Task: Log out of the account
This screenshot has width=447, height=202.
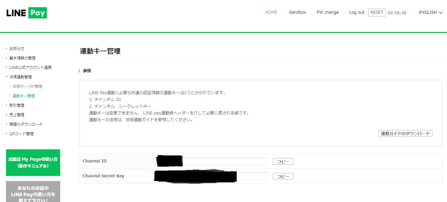Action: [x=357, y=13]
